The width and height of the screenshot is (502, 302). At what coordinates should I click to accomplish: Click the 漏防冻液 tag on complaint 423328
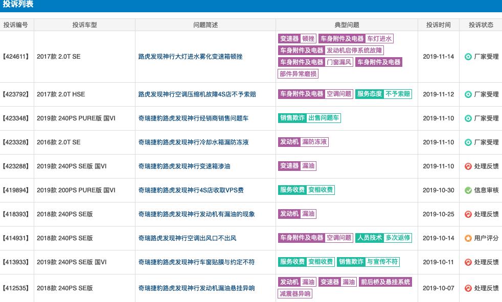pyautogui.click(x=315, y=142)
